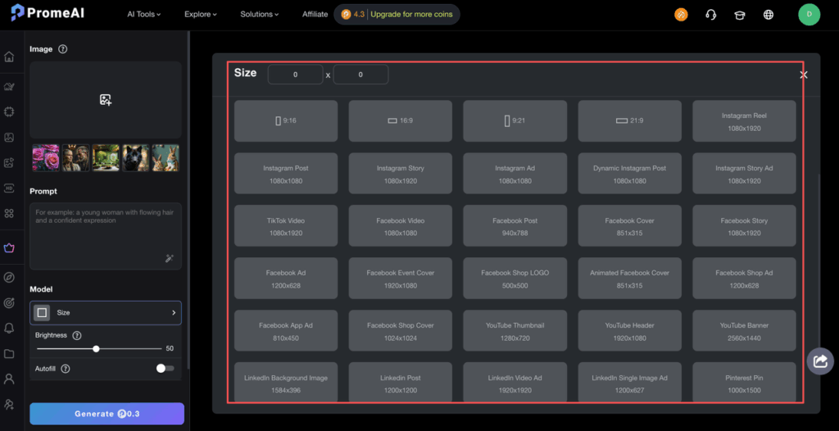839x431 pixels.
Task: Choose YouTube Banner 2560x1440 preset
Action: [x=744, y=331]
